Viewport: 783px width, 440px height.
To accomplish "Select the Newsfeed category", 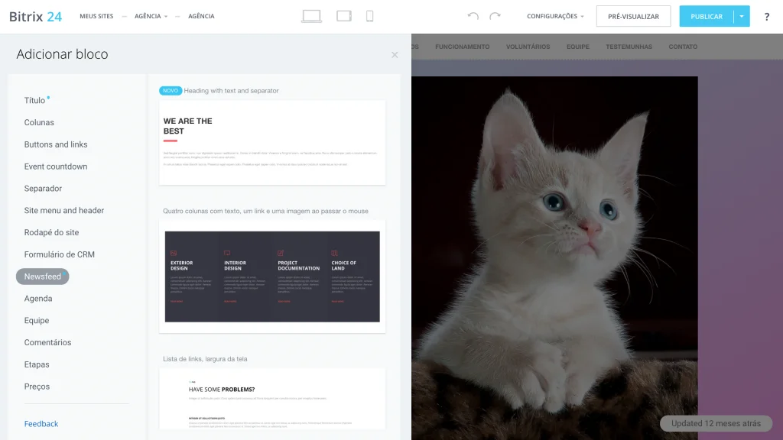I will pos(43,277).
